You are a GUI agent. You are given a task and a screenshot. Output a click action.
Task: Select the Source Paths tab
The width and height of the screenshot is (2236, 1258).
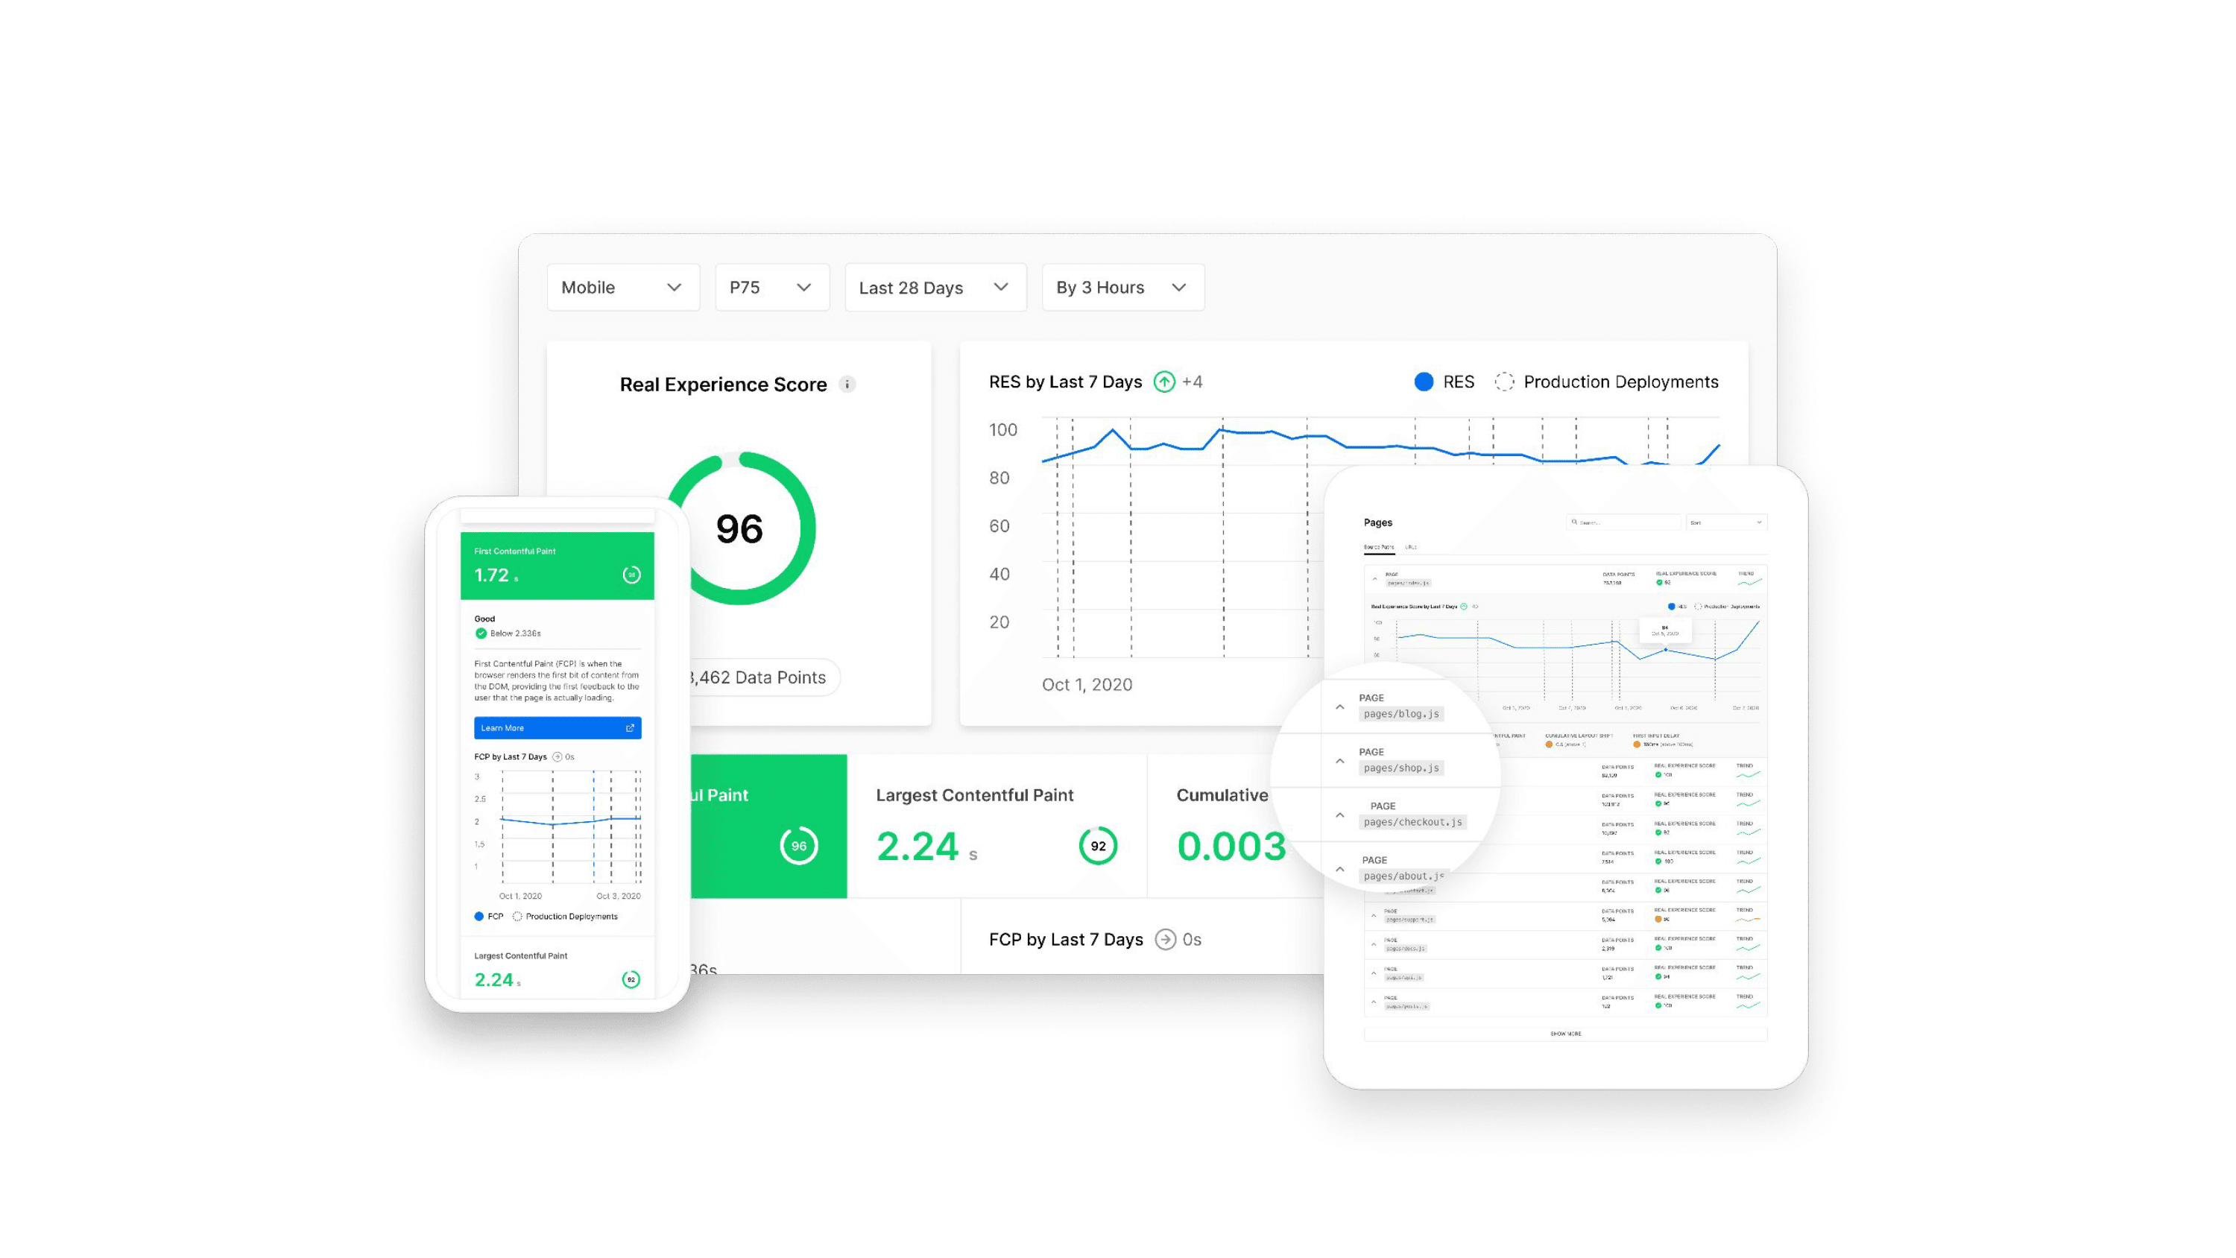click(1380, 547)
